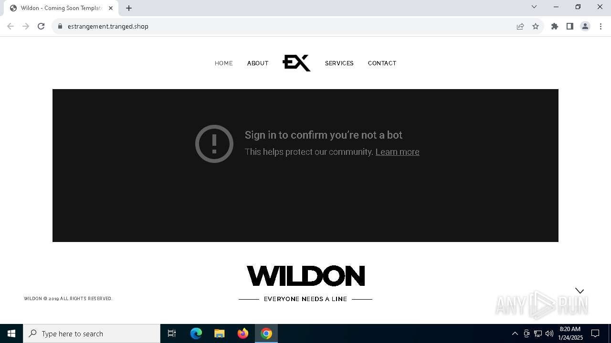Go to the ABOUT nav item
Viewport: 611px width, 343px height.
[258, 63]
